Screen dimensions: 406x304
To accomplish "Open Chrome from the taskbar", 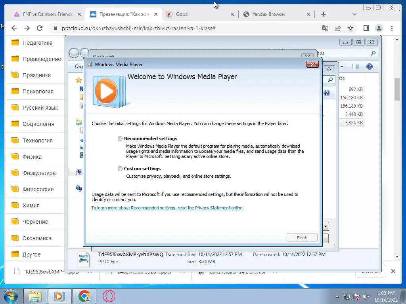I will coord(84,296).
